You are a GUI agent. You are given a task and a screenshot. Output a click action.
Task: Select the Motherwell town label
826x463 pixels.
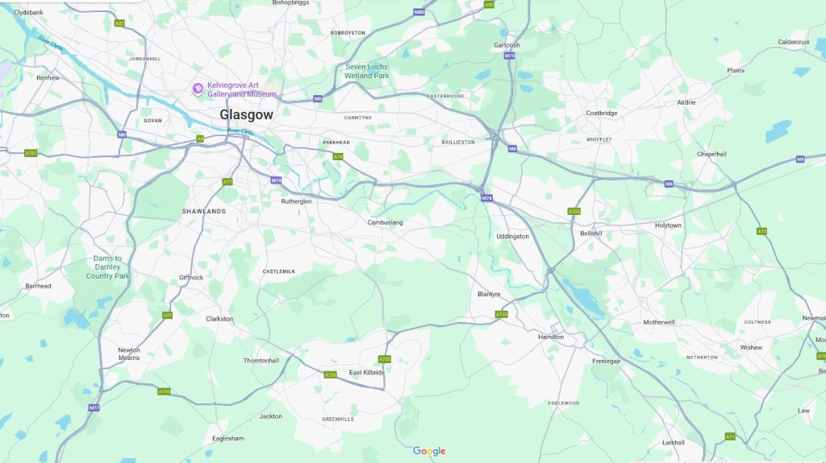click(659, 323)
